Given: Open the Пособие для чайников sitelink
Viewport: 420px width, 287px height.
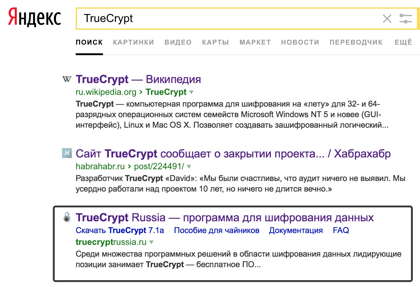Looking at the screenshot, I should 217,230.
